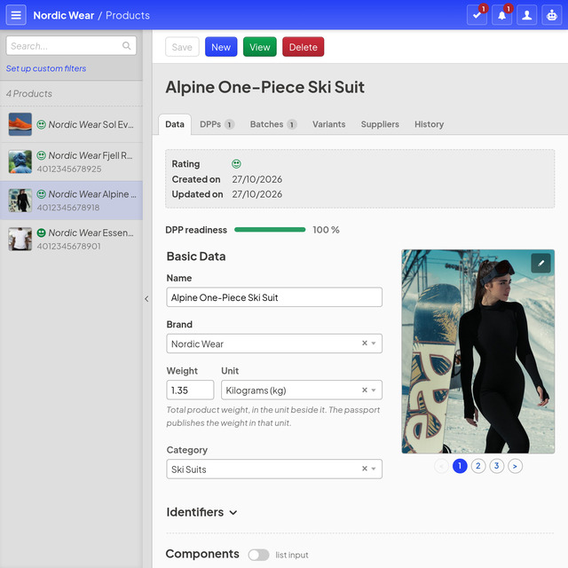Image resolution: width=568 pixels, height=568 pixels.
Task: Select Nordic Wear Essen product row
Action: click(x=71, y=239)
